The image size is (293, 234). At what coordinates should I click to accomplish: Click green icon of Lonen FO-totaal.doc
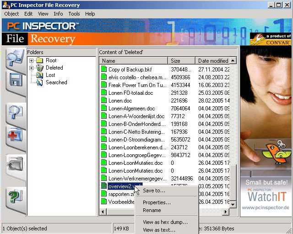(x=104, y=93)
